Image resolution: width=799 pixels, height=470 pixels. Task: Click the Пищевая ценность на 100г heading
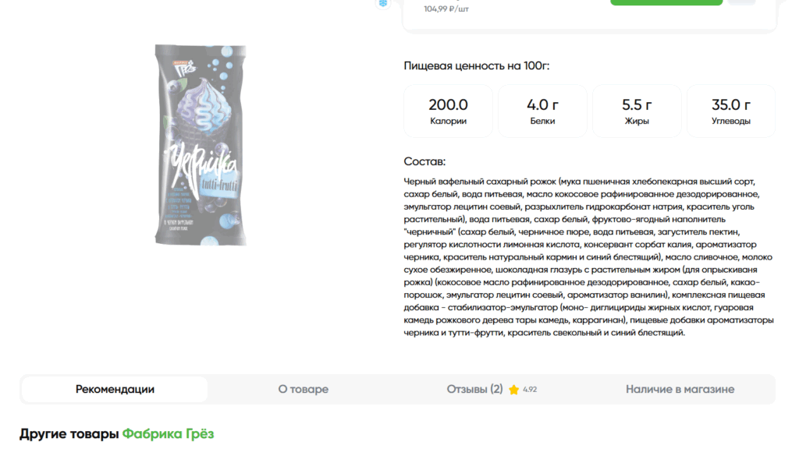click(x=477, y=65)
